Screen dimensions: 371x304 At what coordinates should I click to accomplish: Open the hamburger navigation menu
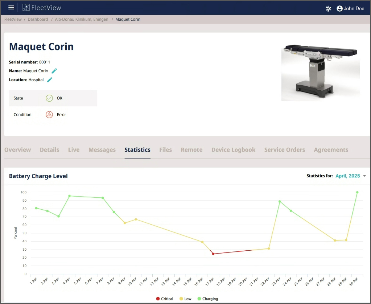11,8
